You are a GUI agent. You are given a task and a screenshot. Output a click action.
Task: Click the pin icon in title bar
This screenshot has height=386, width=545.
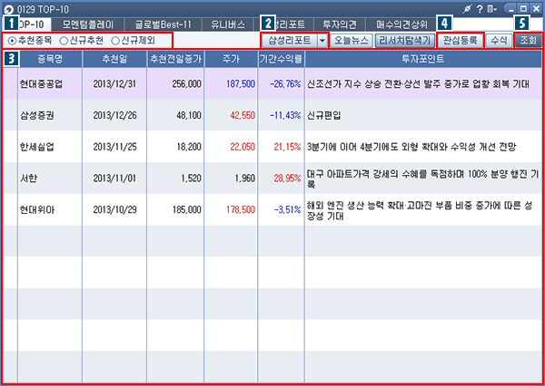[x=465, y=8]
